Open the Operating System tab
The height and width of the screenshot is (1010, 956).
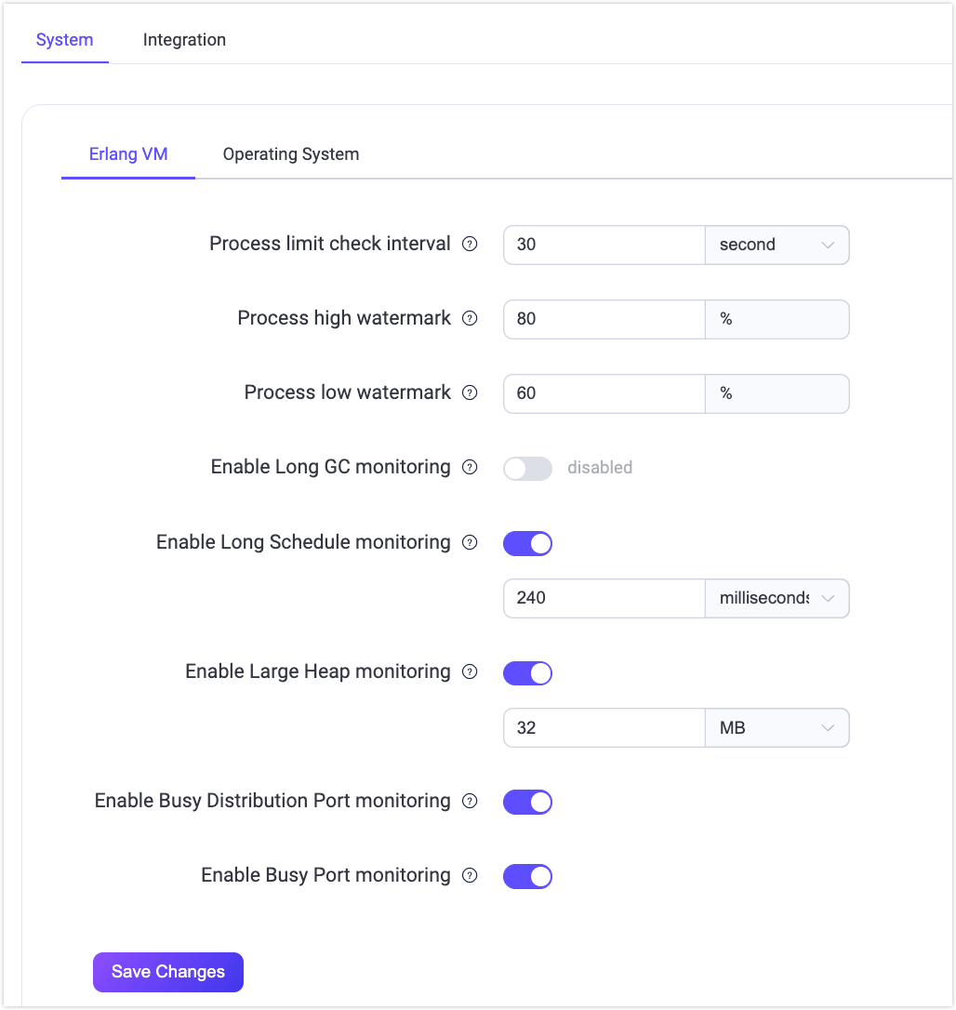pos(290,154)
